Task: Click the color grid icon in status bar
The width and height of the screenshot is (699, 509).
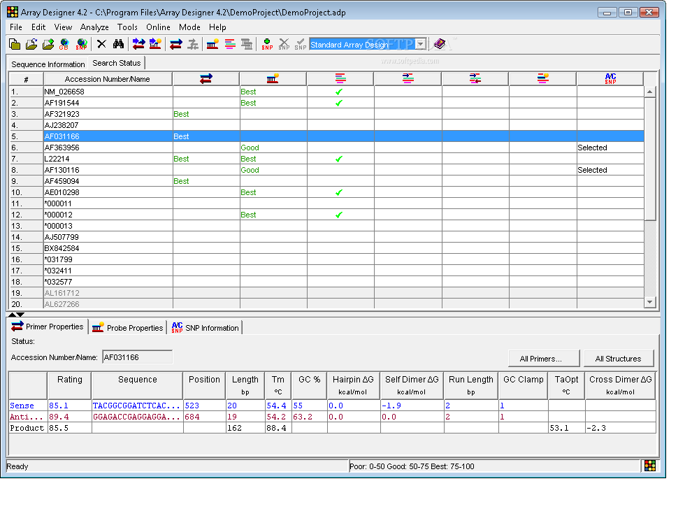Action: click(650, 466)
